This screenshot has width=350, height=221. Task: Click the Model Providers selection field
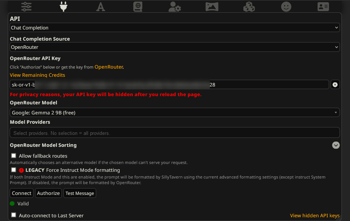pyautogui.click(x=174, y=133)
